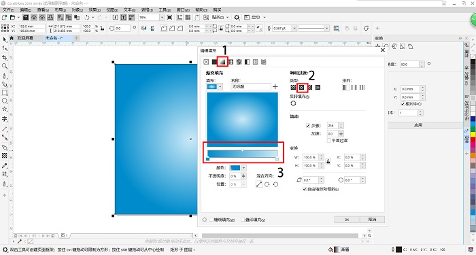
Task: Enable the smooth transition checkbox
Action: click(x=328, y=141)
